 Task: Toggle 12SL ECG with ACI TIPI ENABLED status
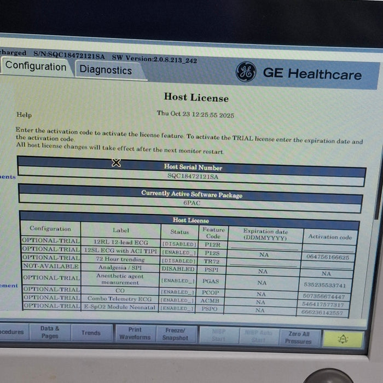coord(179,252)
